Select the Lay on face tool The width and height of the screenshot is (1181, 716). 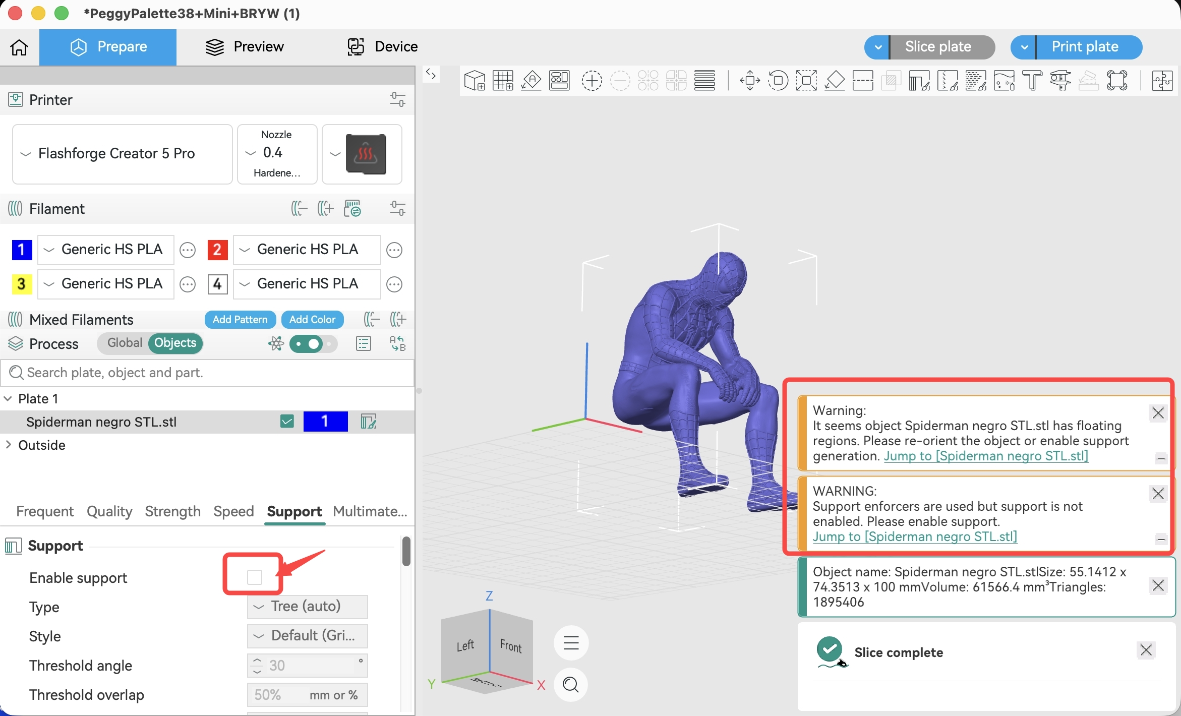(x=835, y=81)
